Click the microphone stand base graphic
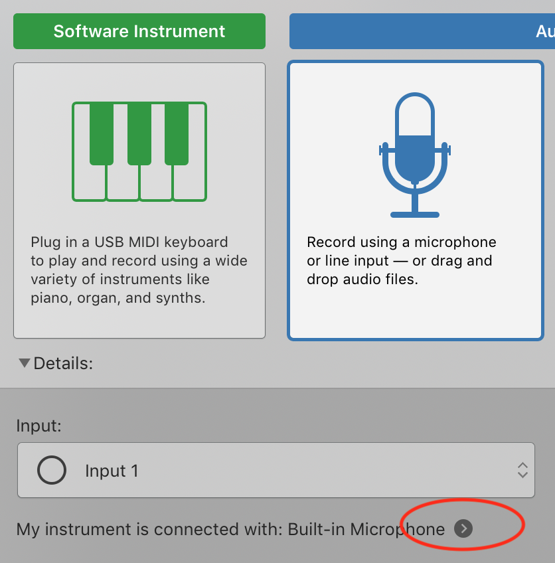Image resolution: width=555 pixels, height=563 pixels. point(414,214)
